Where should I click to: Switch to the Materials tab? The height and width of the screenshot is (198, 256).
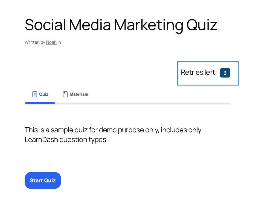coord(75,94)
